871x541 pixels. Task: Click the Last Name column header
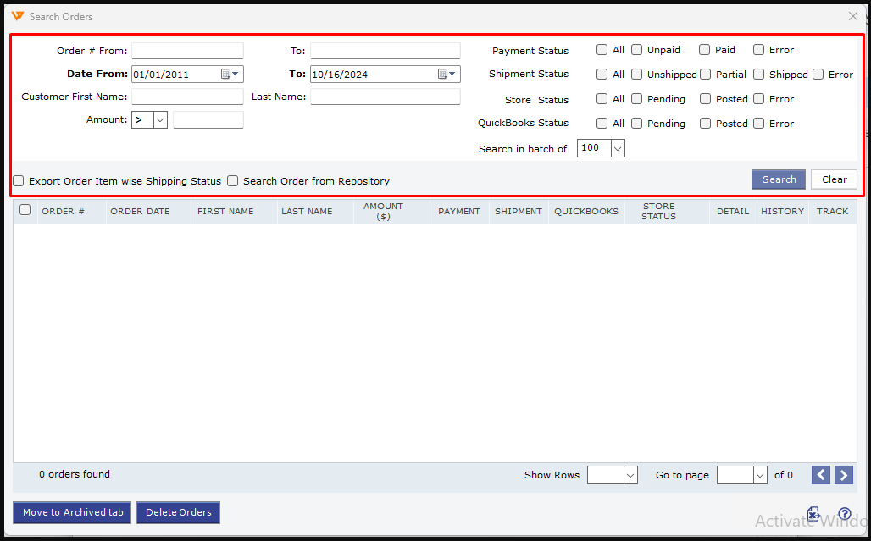pyautogui.click(x=307, y=212)
